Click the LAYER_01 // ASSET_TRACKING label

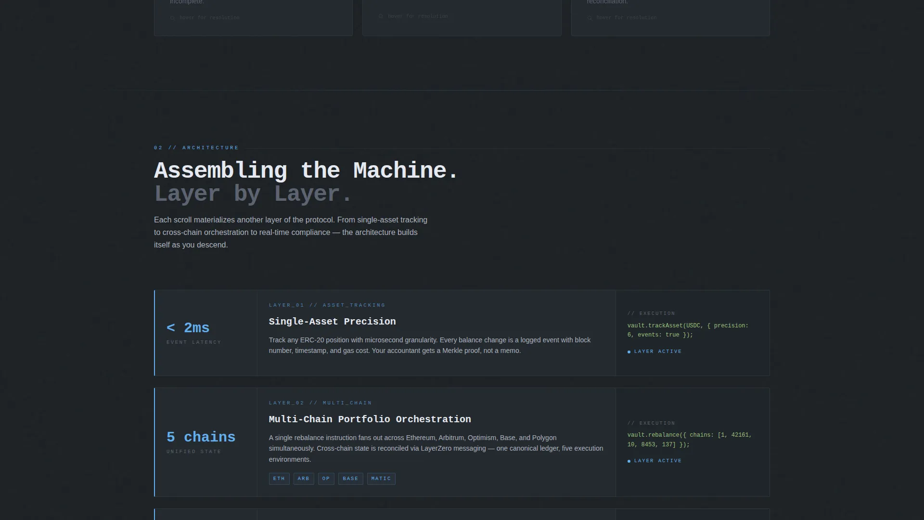[x=327, y=305]
